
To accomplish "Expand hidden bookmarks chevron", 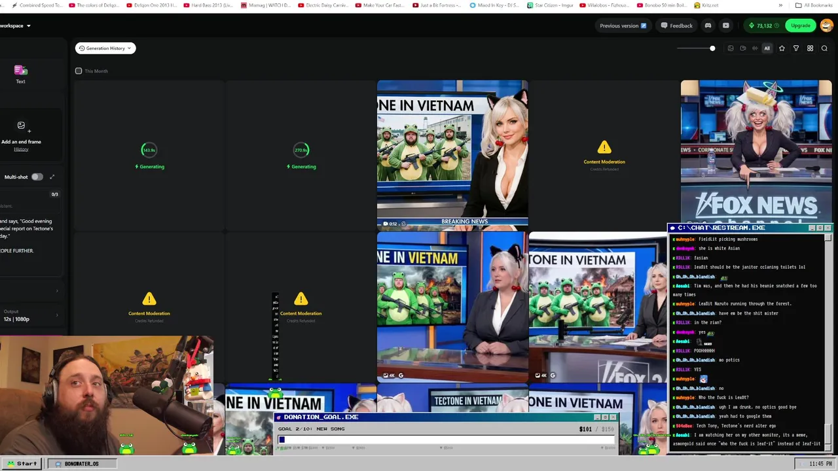I will tap(780, 5).
